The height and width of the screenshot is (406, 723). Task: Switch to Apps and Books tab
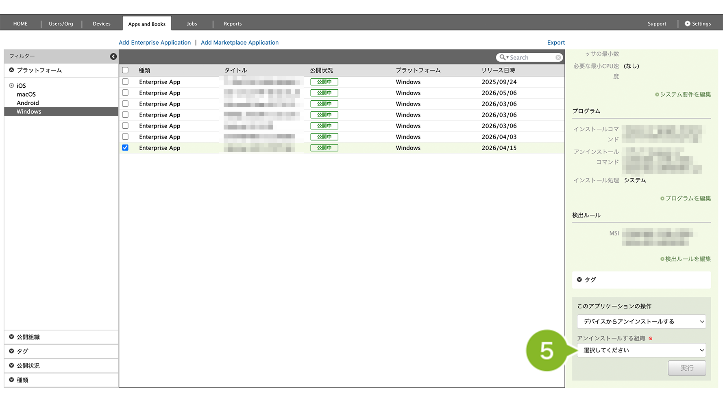pos(147,24)
